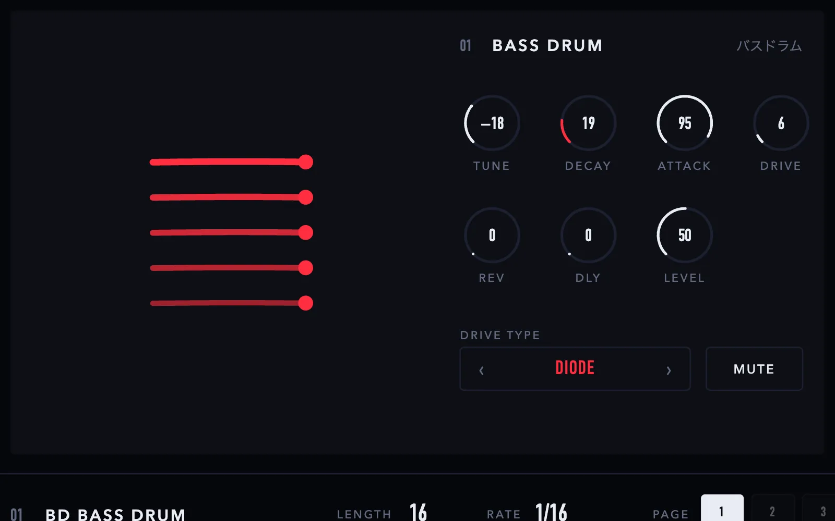Mute the Bass Drum track
This screenshot has width=835, height=521.
[x=754, y=369]
